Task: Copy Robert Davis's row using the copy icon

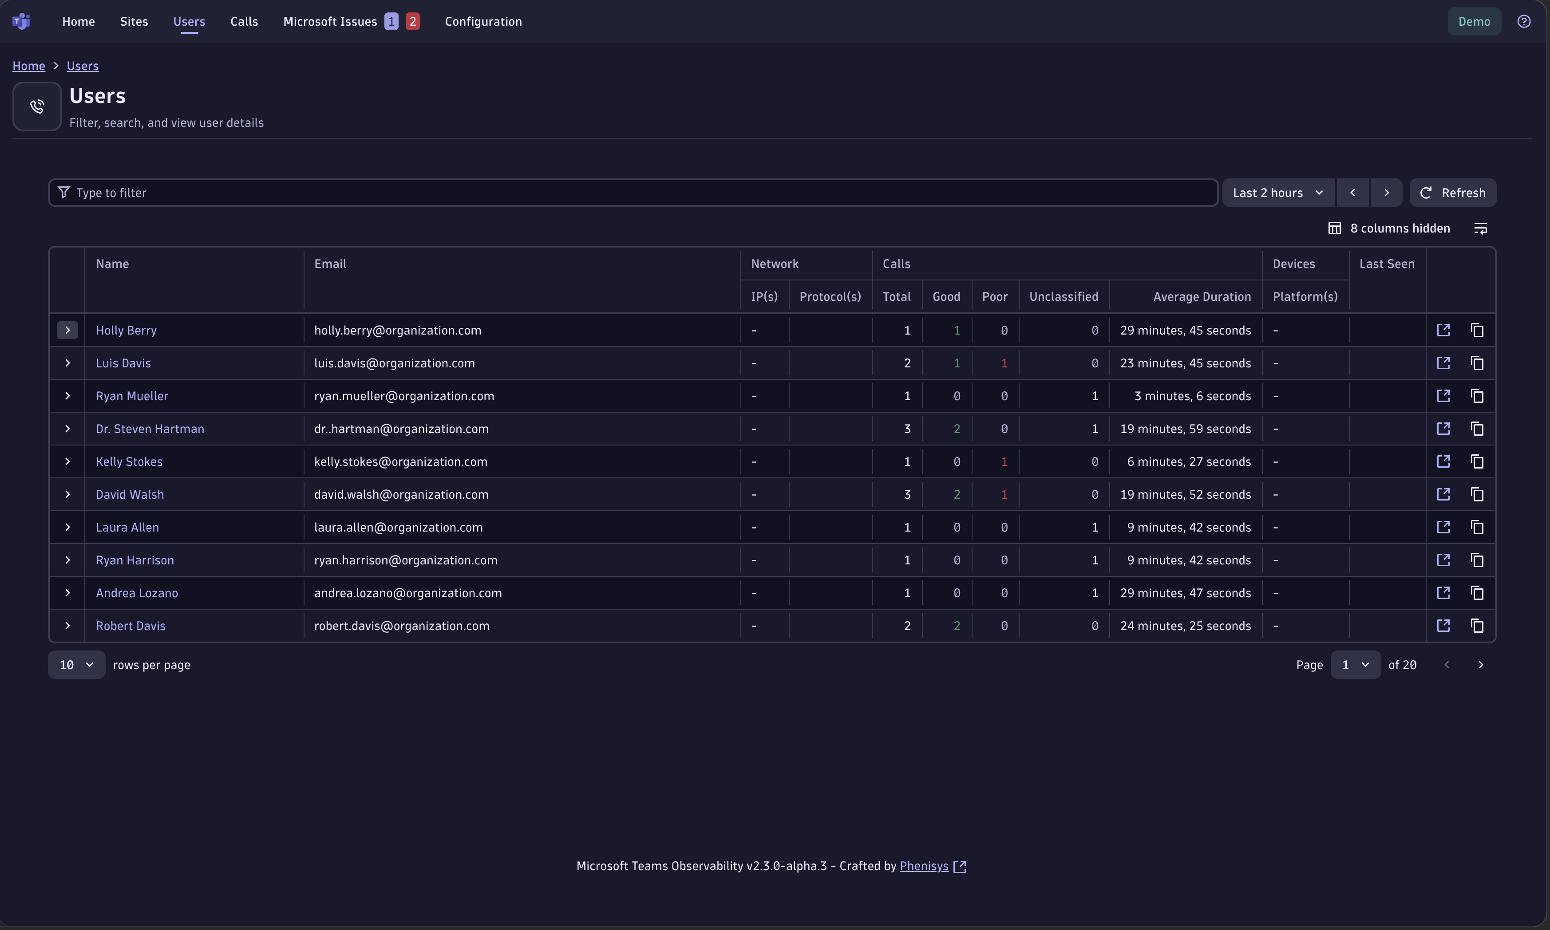Action: (x=1477, y=626)
